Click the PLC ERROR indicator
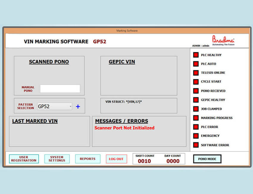Image resolution: width=253 pixels, height=194 pixels. [x=196, y=127]
